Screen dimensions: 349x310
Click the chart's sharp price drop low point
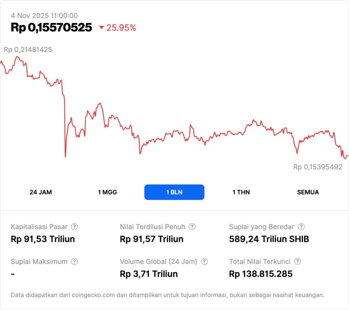pyautogui.click(x=65, y=157)
